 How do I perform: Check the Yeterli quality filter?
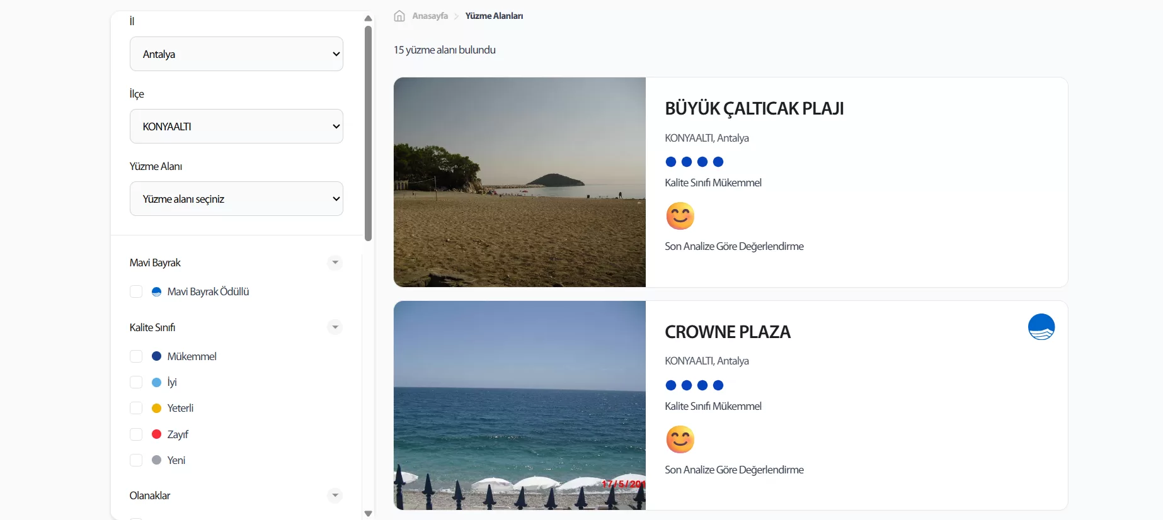pyautogui.click(x=136, y=408)
